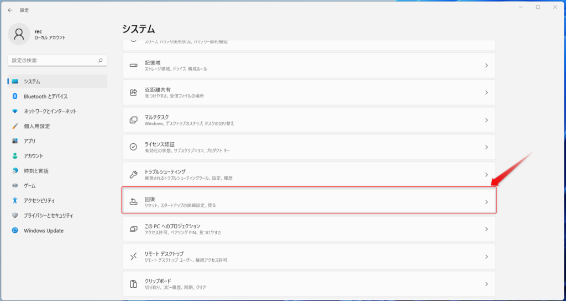Open the マルチタスク settings card
The width and height of the screenshot is (566, 301).
[x=309, y=120]
